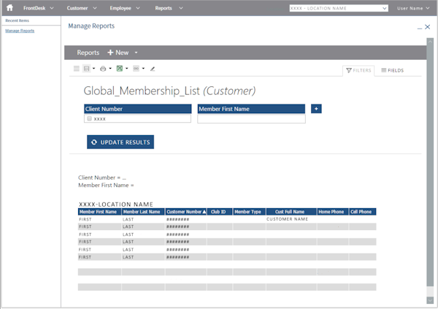Screen dimensions: 438x309
Task: Click XXXX-LOCATION NAME group heading
Action: [116, 204]
